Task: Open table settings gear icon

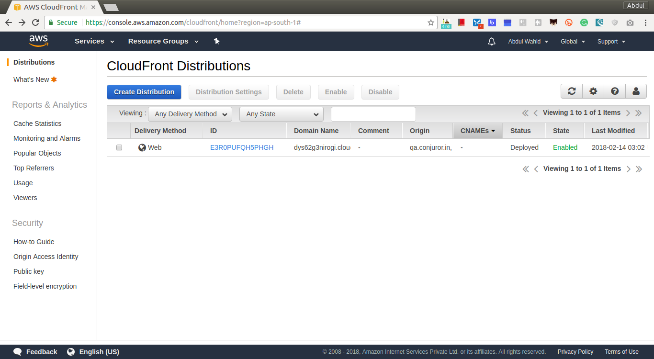Action: pyautogui.click(x=593, y=91)
